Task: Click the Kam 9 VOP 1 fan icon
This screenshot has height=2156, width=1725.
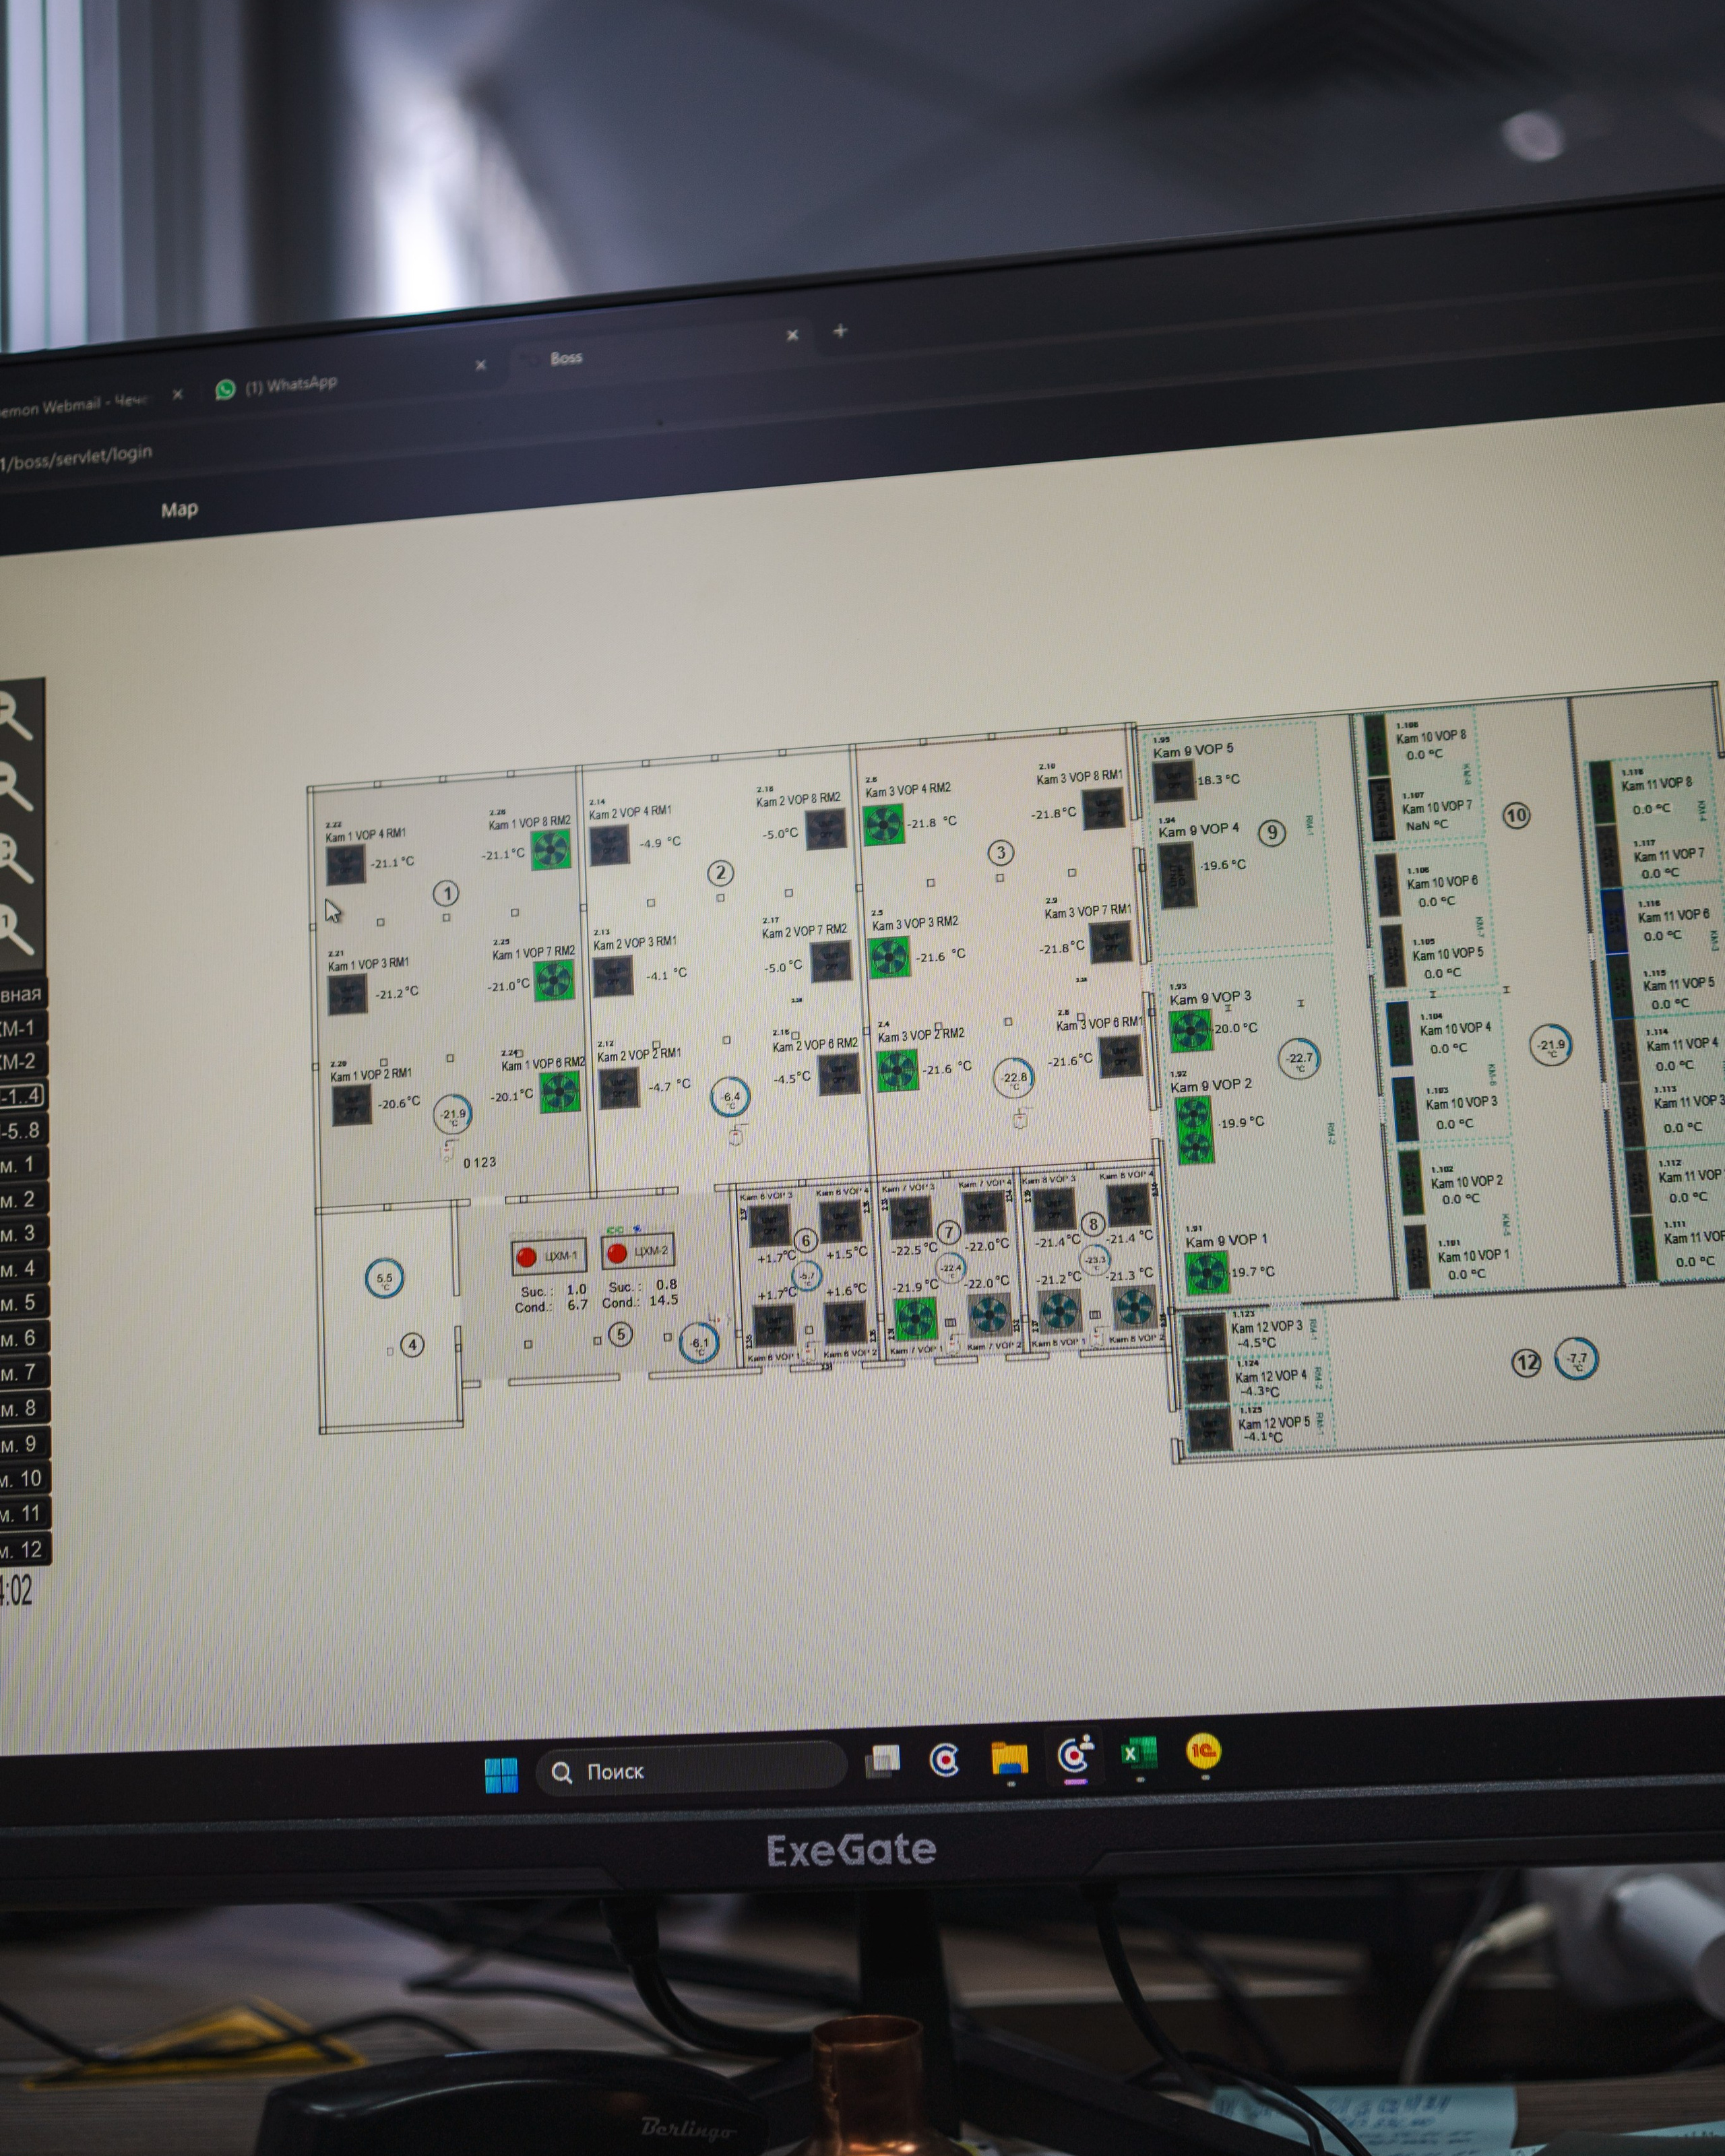Action: [1206, 1273]
